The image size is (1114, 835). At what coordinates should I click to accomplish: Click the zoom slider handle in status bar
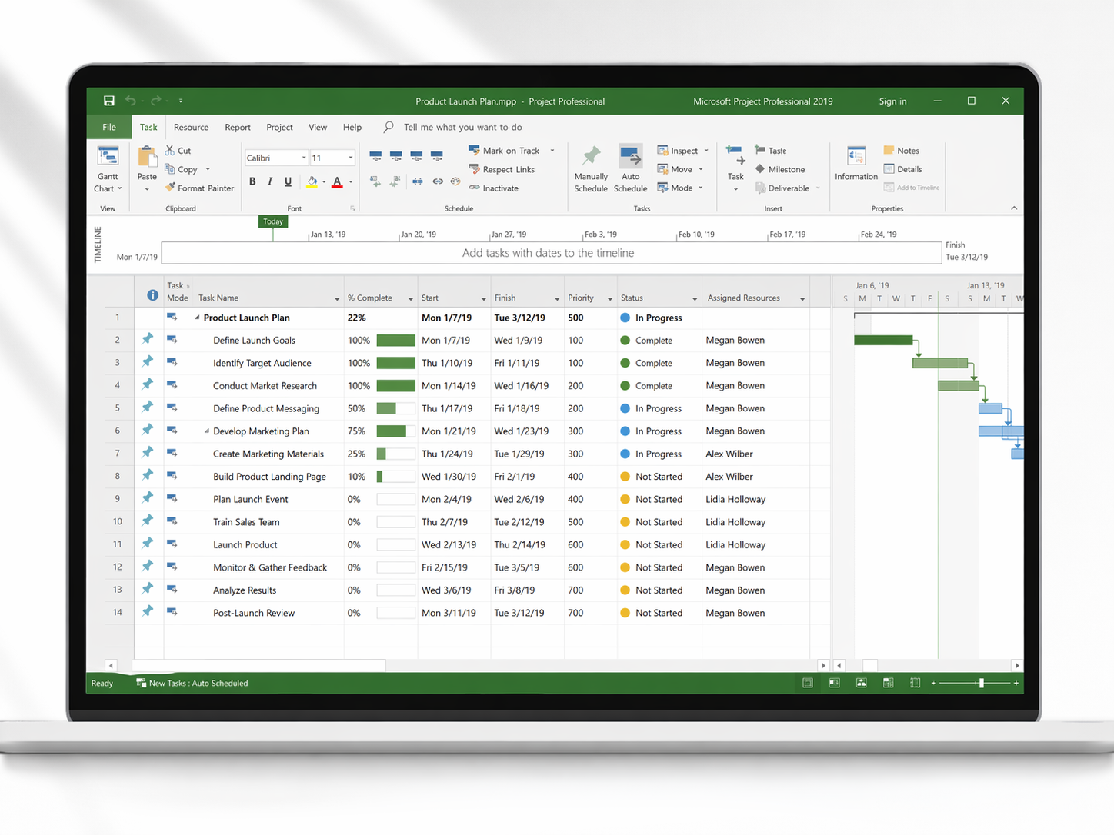[981, 683]
